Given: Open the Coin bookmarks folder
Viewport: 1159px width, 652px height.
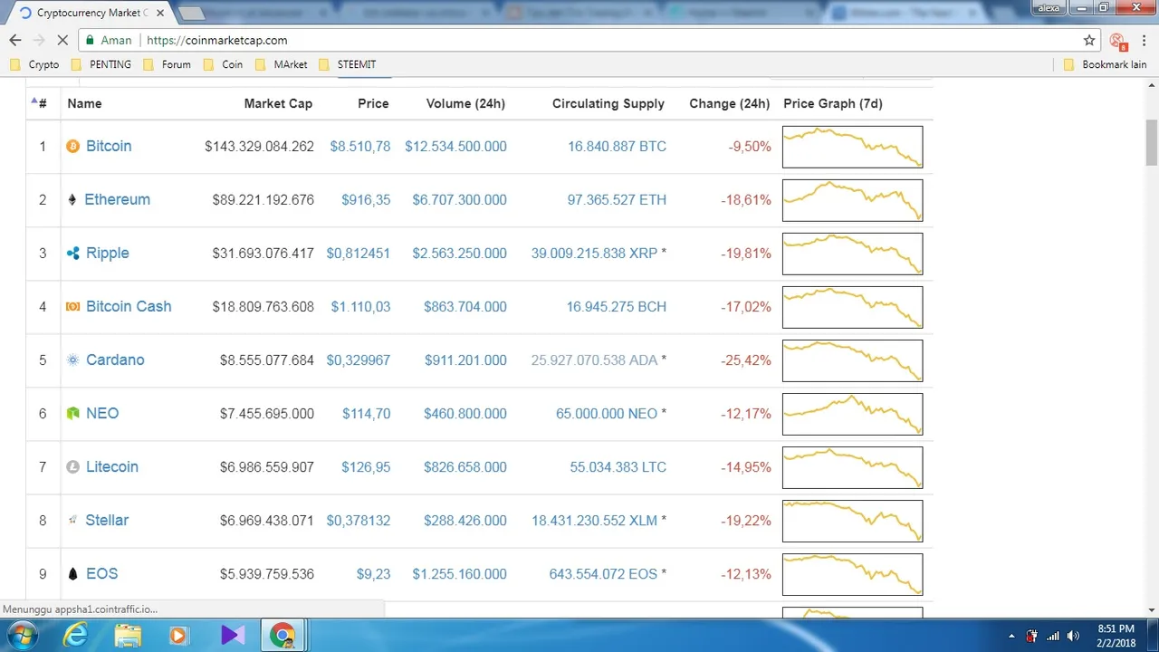Looking at the screenshot, I should coord(223,64).
